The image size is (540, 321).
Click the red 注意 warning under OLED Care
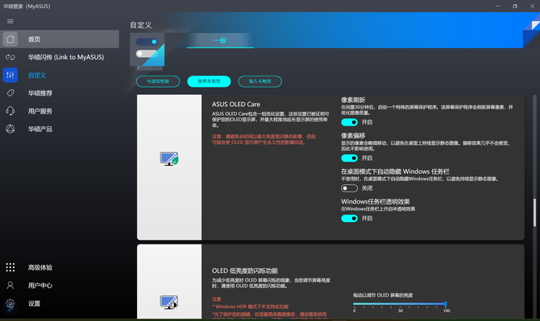[x=264, y=139]
